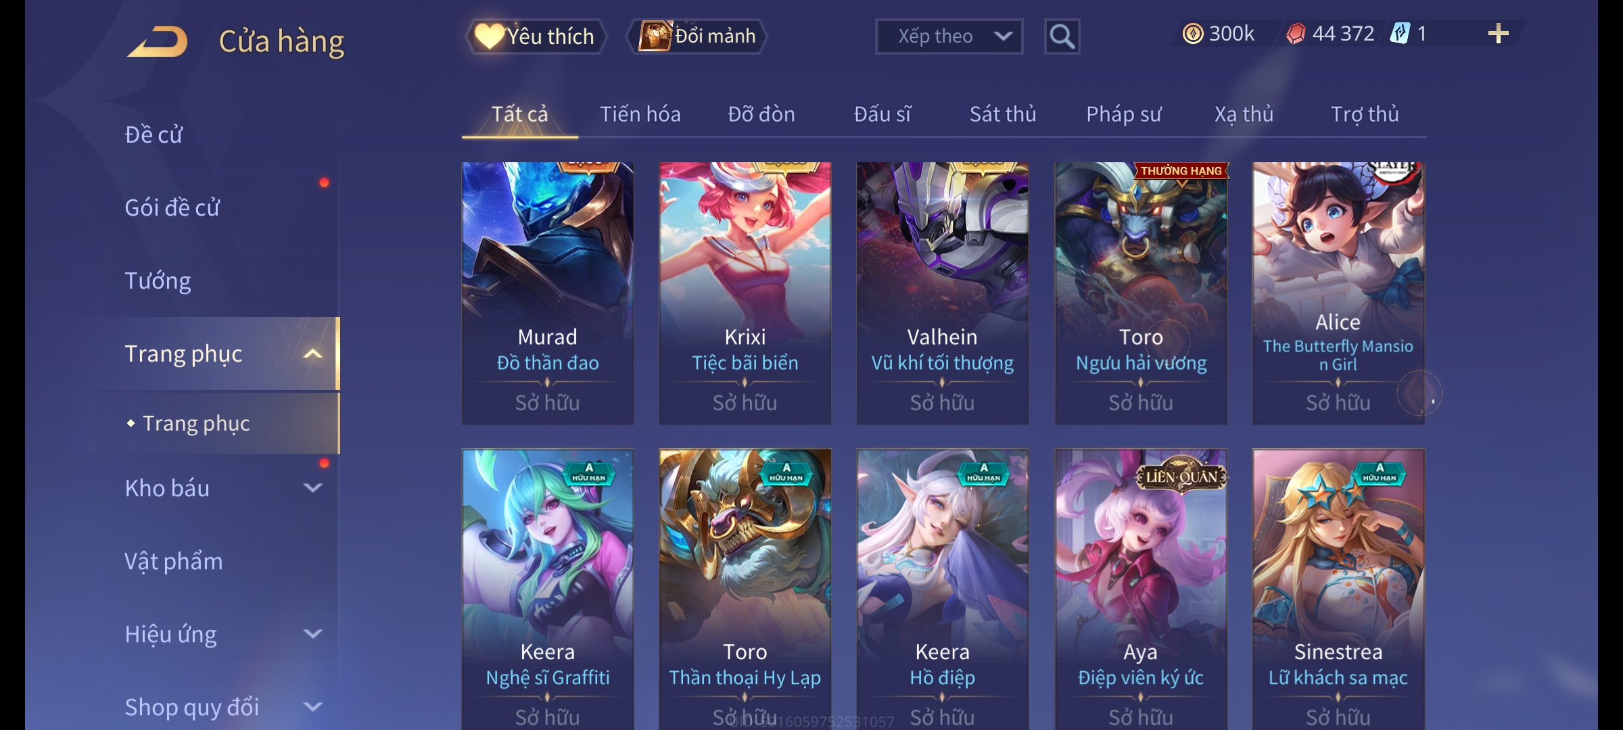Screen dimensions: 1623x730
Task: Tap the blue ticket voucher icon
Action: point(1400,33)
